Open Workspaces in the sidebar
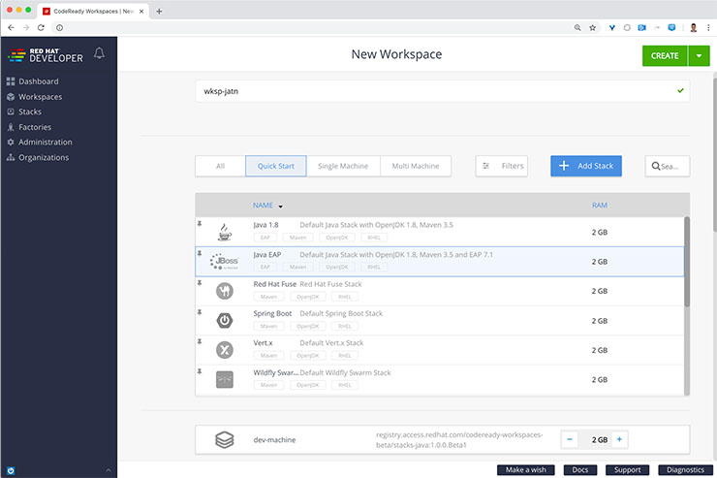 click(x=40, y=97)
